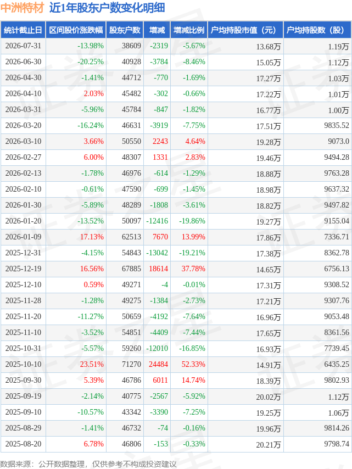Click the 24484 increase value

[159, 364]
